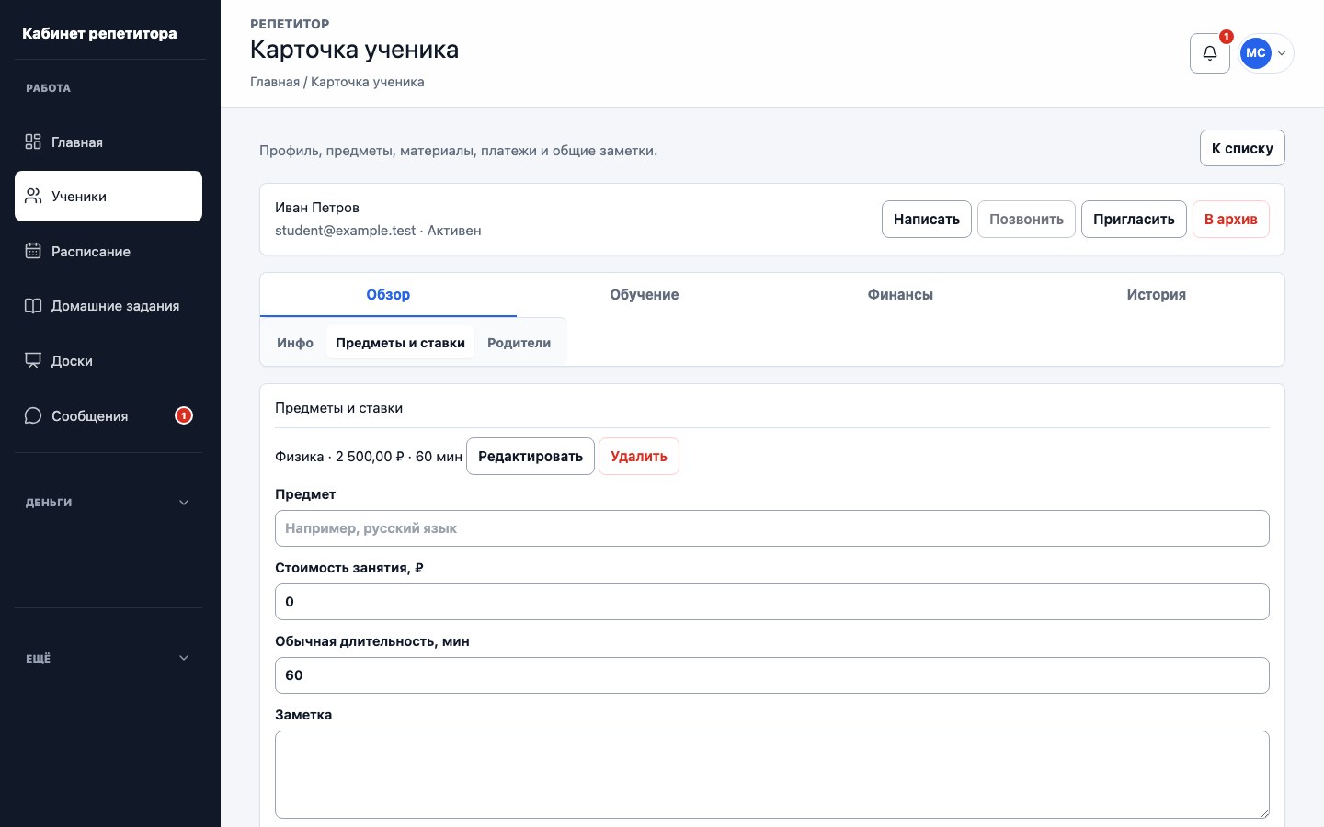Click the MC user avatar
1324x827 pixels.
coord(1256,53)
